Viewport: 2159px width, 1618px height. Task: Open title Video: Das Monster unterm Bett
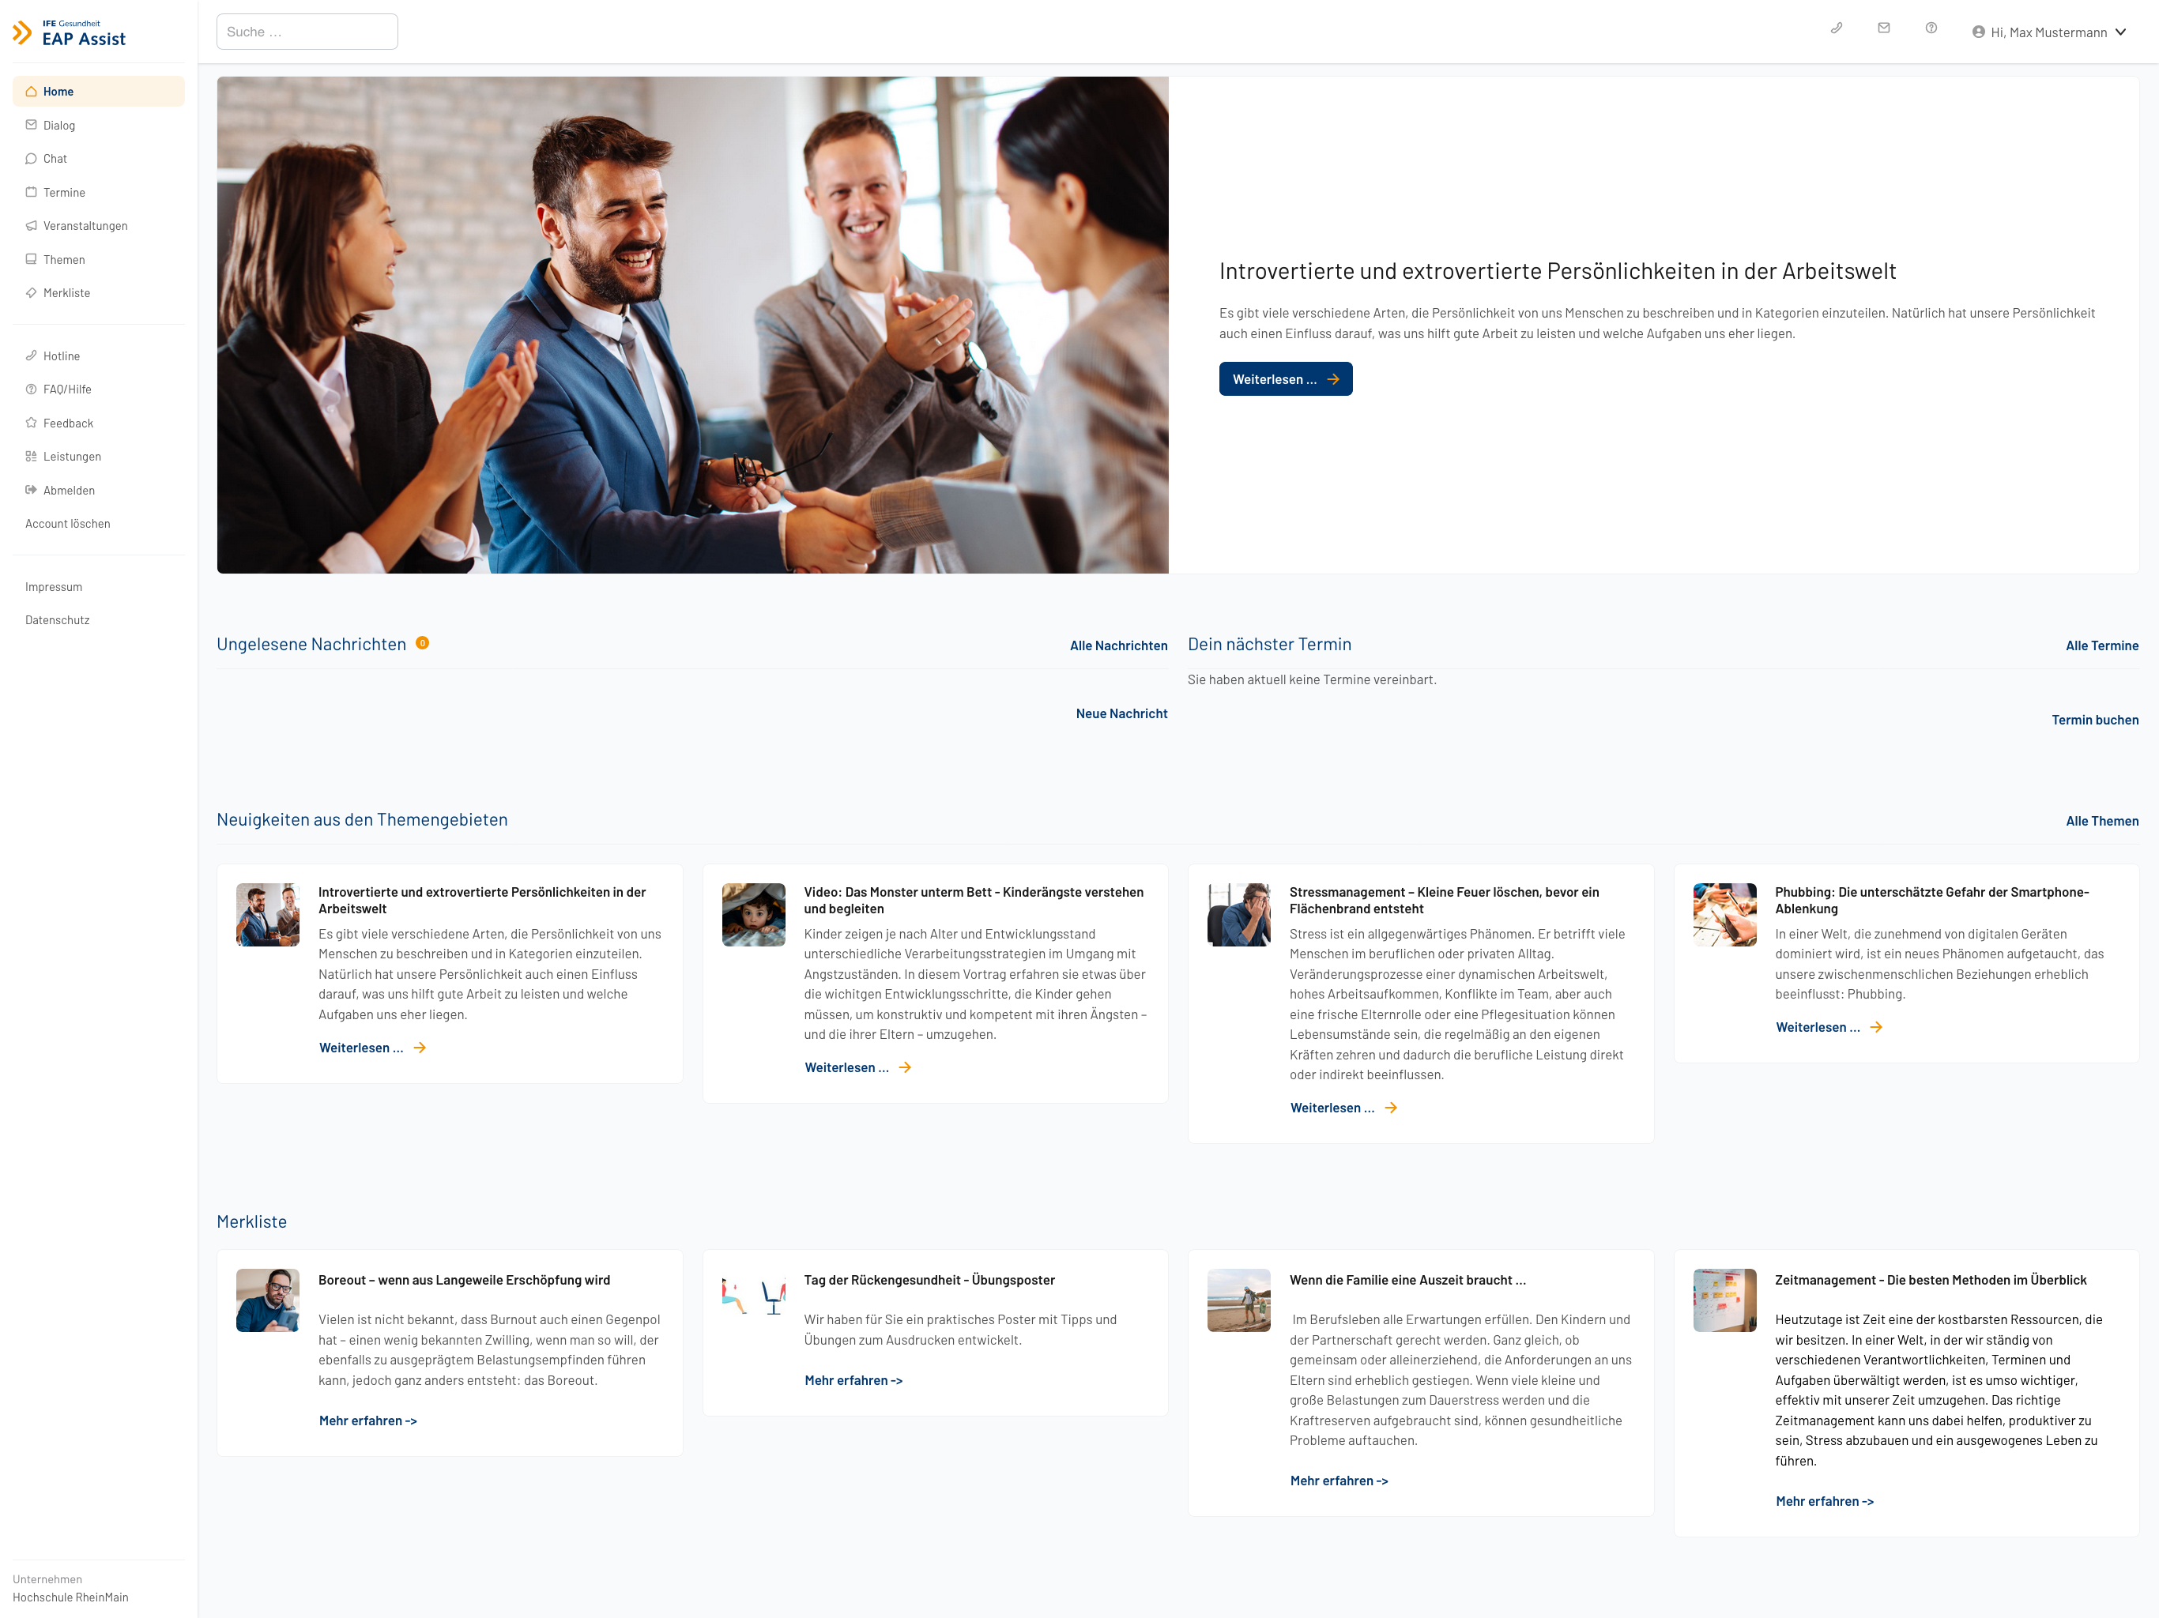[973, 900]
